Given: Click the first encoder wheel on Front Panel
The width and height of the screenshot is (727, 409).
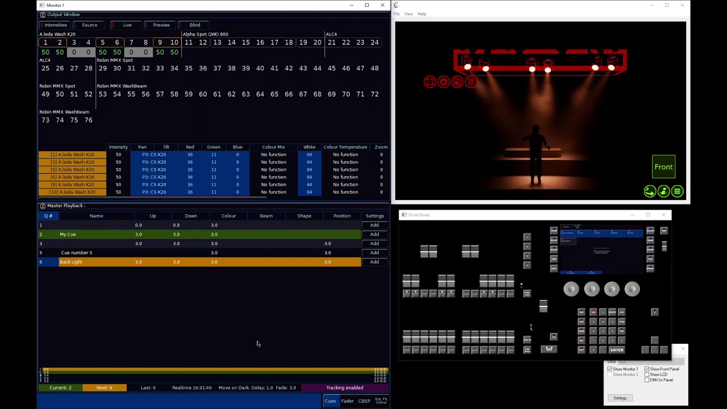Looking at the screenshot, I should click(x=571, y=289).
